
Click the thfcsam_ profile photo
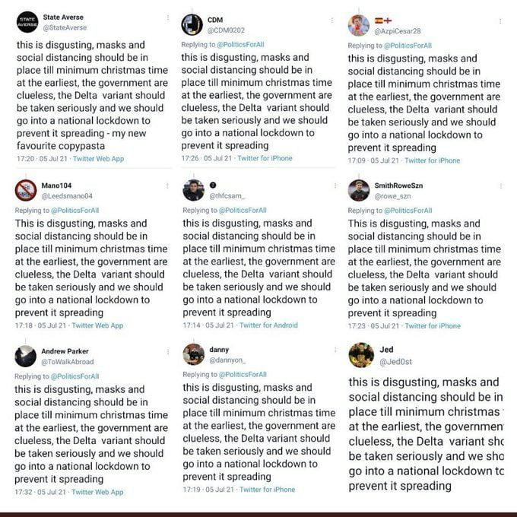tap(193, 190)
